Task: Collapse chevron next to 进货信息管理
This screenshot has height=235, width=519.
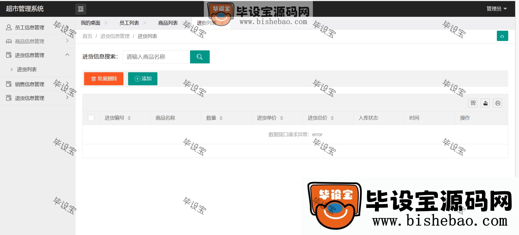Action: click(67, 55)
